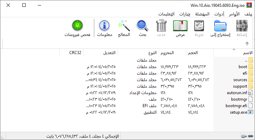Click the WinRAR title bar app icon
The image size is (255, 140).
pyautogui.click(x=249, y=5)
